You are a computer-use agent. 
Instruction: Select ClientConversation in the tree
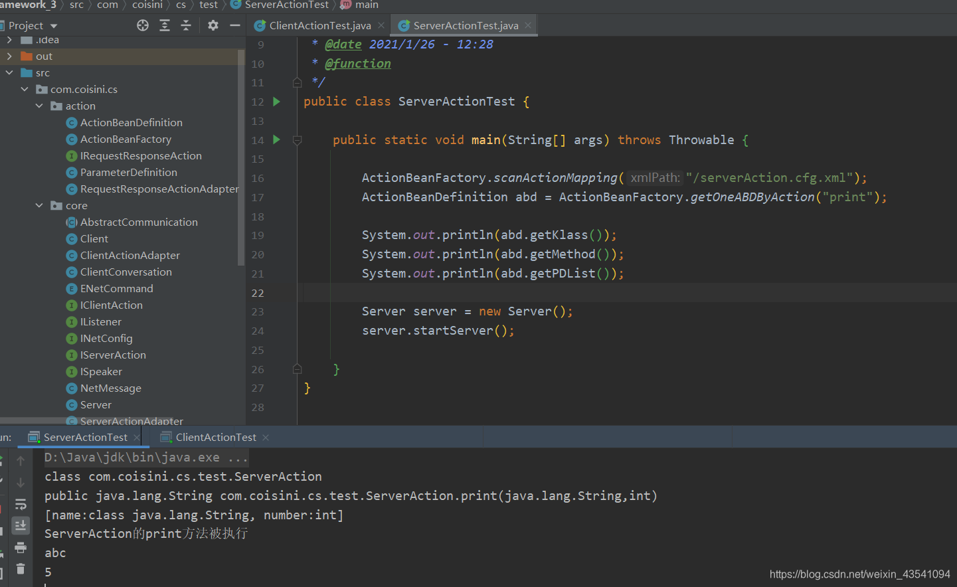(126, 272)
